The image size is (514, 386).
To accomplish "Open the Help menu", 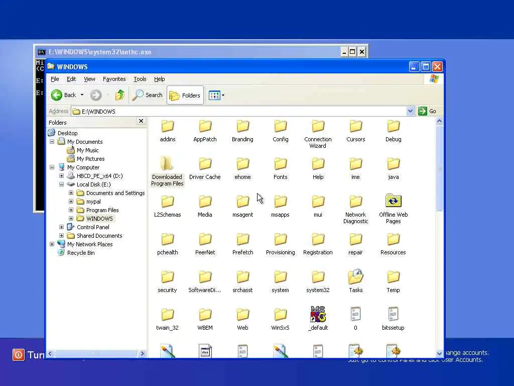I will pyautogui.click(x=159, y=79).
